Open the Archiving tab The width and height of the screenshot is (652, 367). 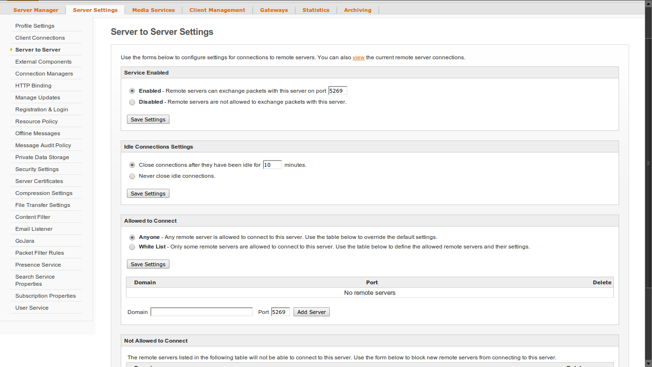pos(358,10)
